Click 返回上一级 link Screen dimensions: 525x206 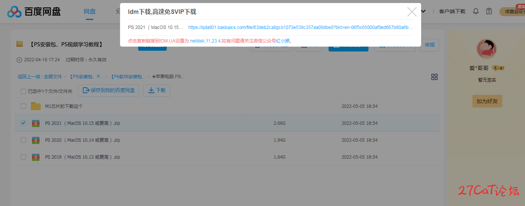29,76
